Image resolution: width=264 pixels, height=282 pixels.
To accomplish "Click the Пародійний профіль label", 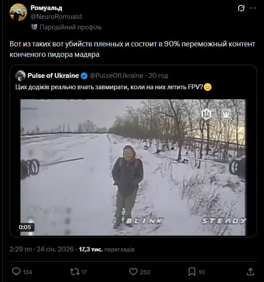I will 70,27.
